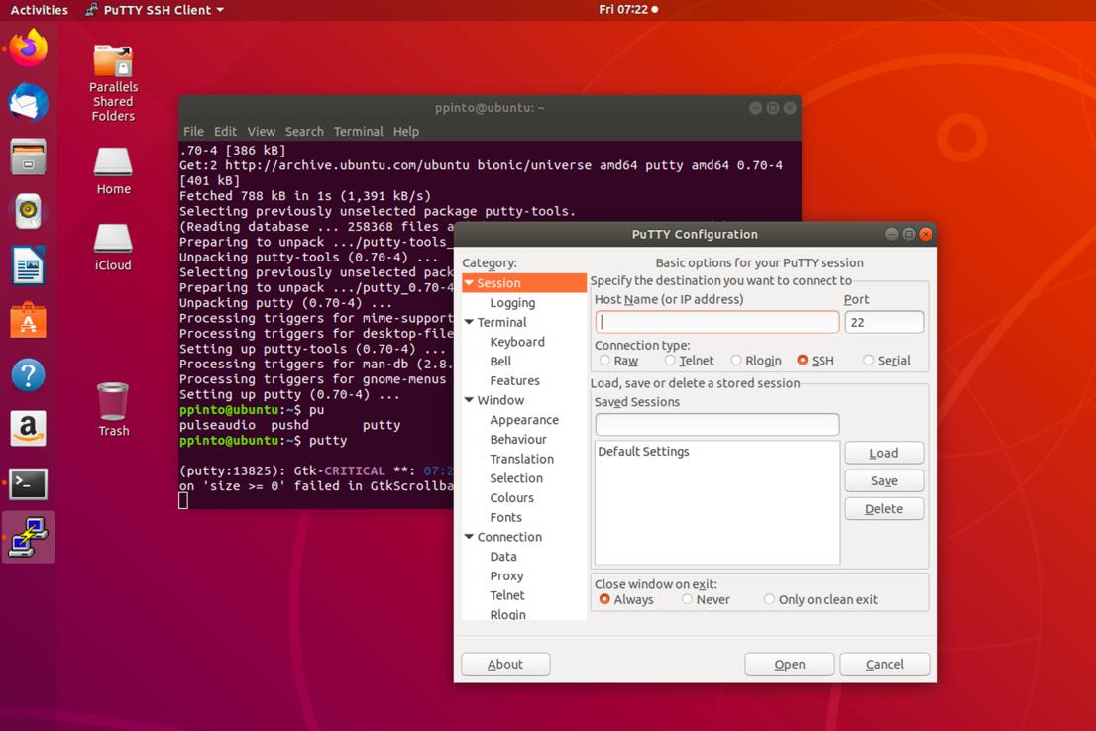The image size is (1096, 731).
Task: Open Rhythmbox music player in dock
Action: point(29,211)
